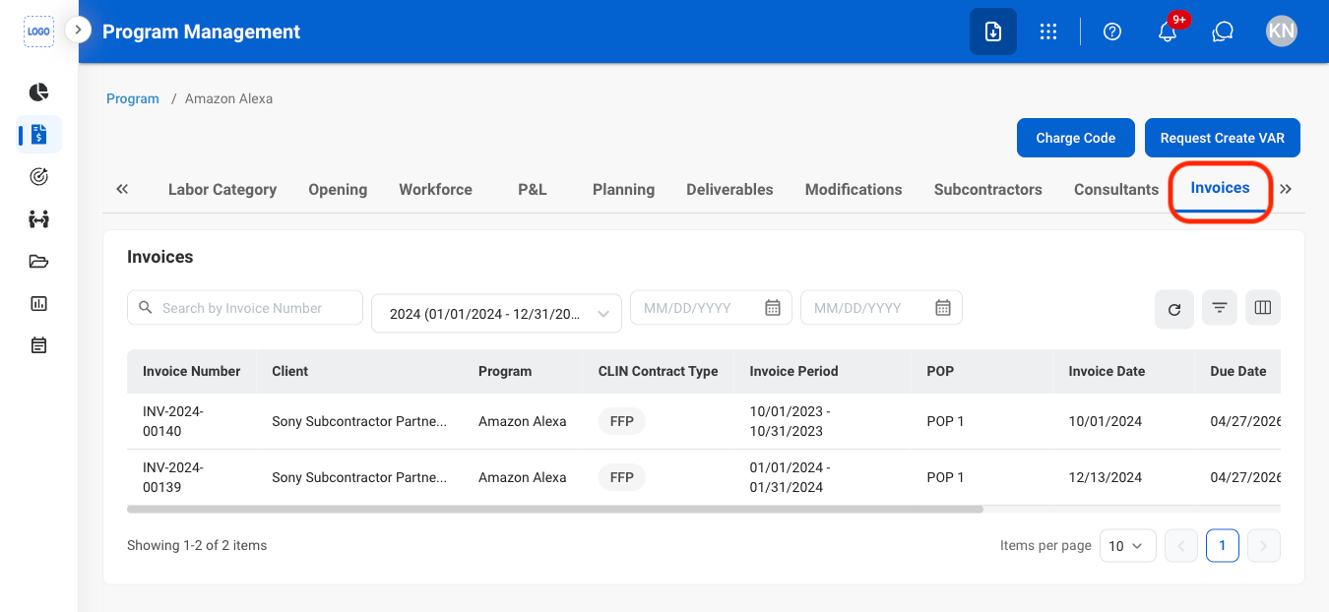
Task: Show more tabs with double right chevron
Action: (x=1286, y=189)
